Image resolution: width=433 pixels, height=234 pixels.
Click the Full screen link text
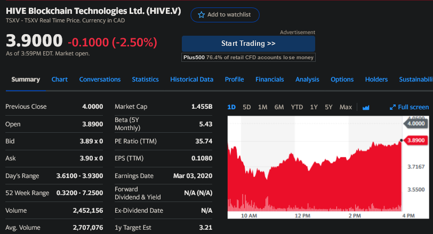point(413,107)
